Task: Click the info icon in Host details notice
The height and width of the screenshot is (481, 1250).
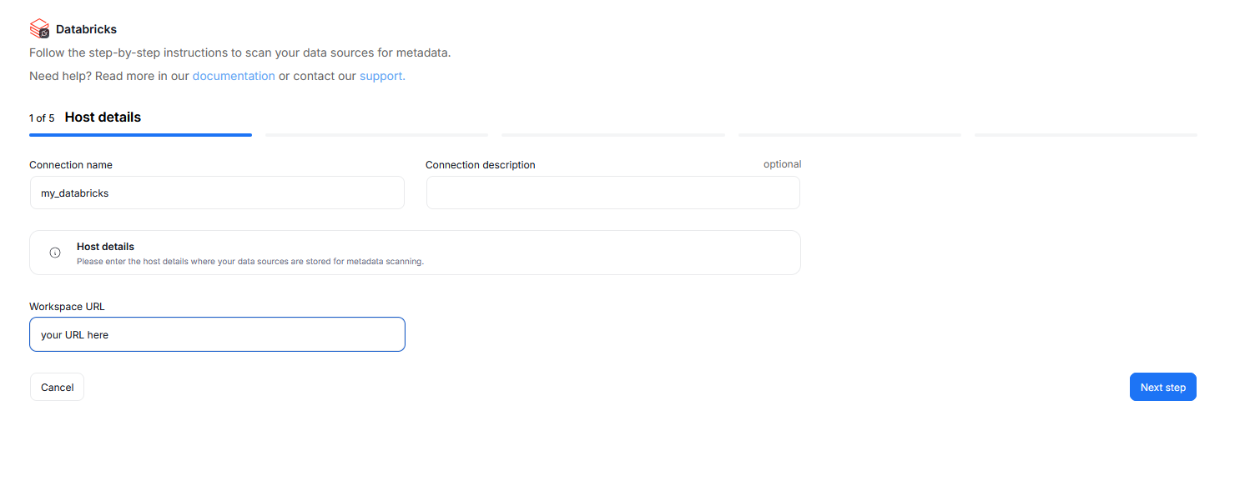Action: click(x=55, y=253)
